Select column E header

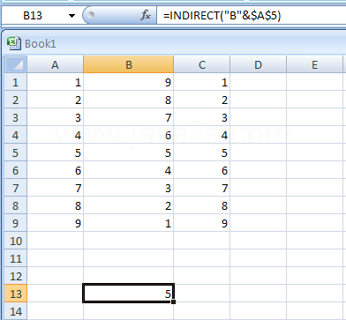pos(314,64)
